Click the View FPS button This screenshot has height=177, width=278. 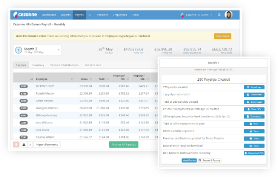click(x=254, y=109)
